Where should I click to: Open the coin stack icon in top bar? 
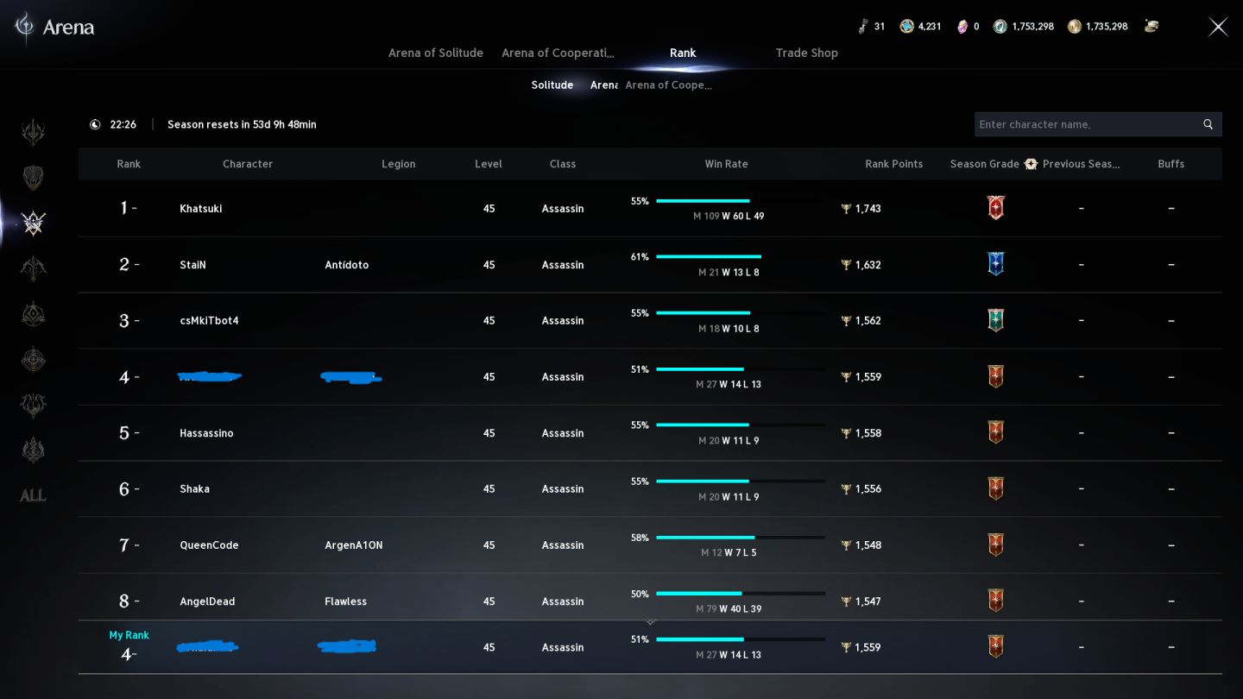1152,27
